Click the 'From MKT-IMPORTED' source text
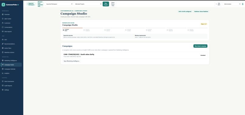Image resolution: width=245 pixels, height=115 pixels. (72, 57)
